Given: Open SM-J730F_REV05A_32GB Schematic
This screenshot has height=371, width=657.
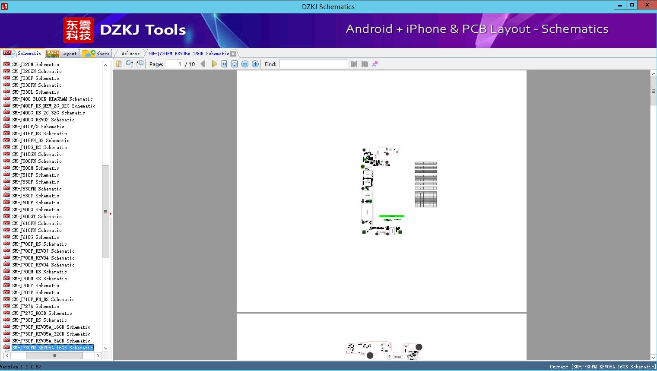Looking at the screenshot, I should pyautogui.click(x=51, y=334).
